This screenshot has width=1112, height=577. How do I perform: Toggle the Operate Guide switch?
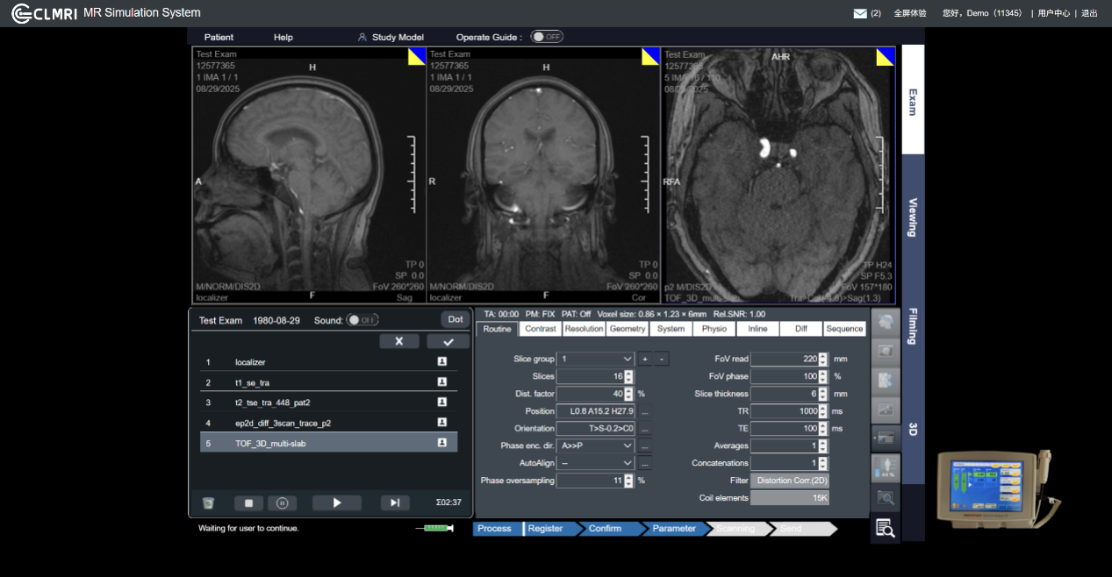click(547, 37)
